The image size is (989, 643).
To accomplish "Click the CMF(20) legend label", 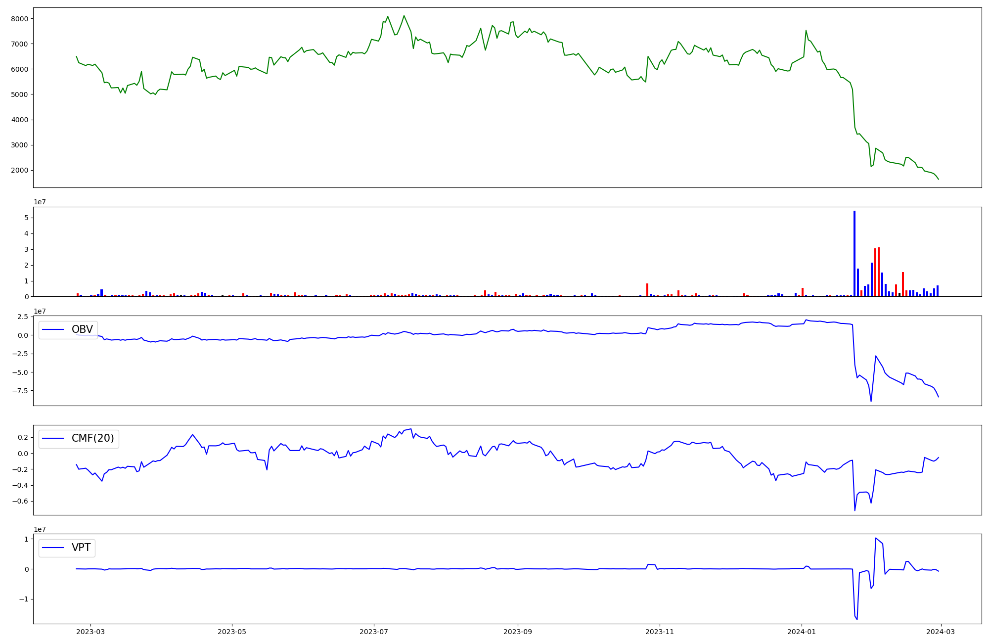I will pos(92,438).
